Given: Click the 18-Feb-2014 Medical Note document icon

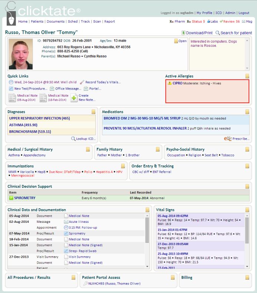Looking at the screenshot, I should point(43,98).
